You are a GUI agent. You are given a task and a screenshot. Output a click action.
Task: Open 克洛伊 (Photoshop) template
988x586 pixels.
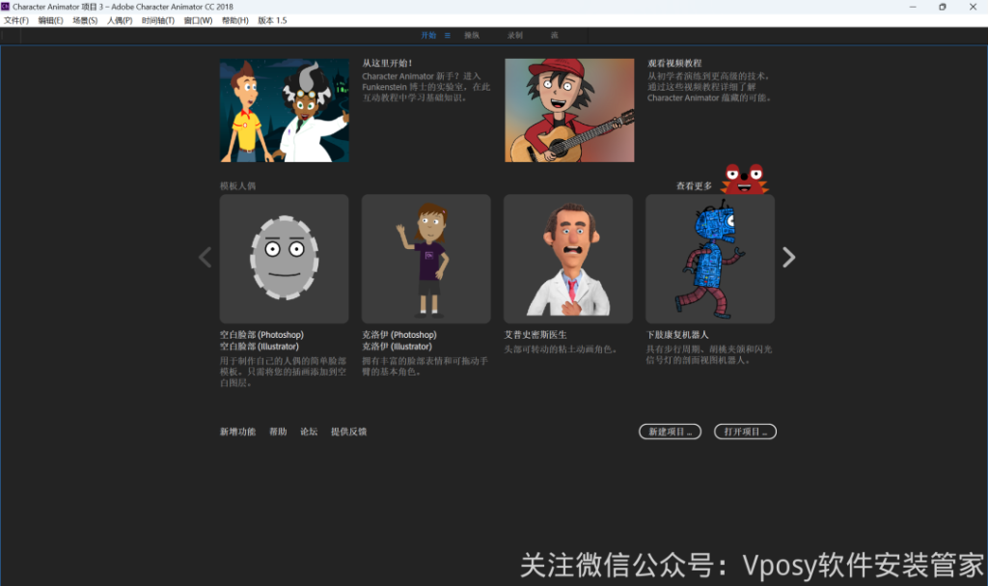(x=398, y=335)
